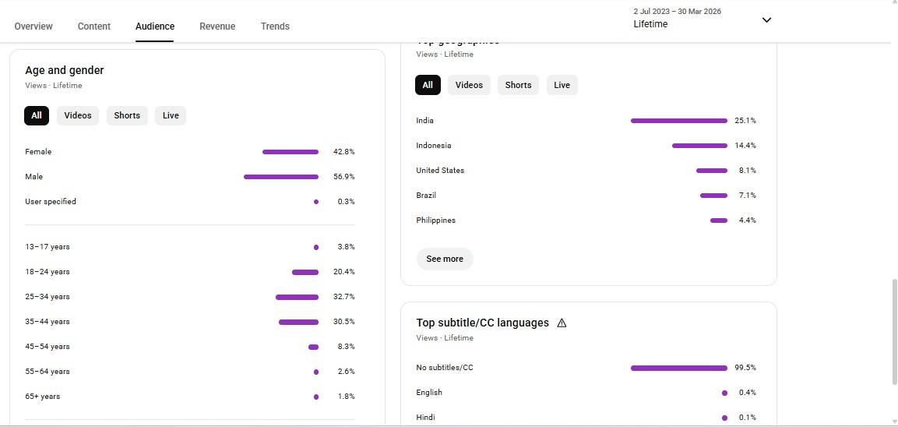Image resolution: width=898 pixels, height=427 pixels.
Task: Filter Top geographies by Videos
Action: (469, 86)
